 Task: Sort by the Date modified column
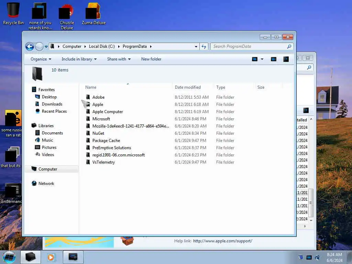pyautogui.click(x=193, y=87)
